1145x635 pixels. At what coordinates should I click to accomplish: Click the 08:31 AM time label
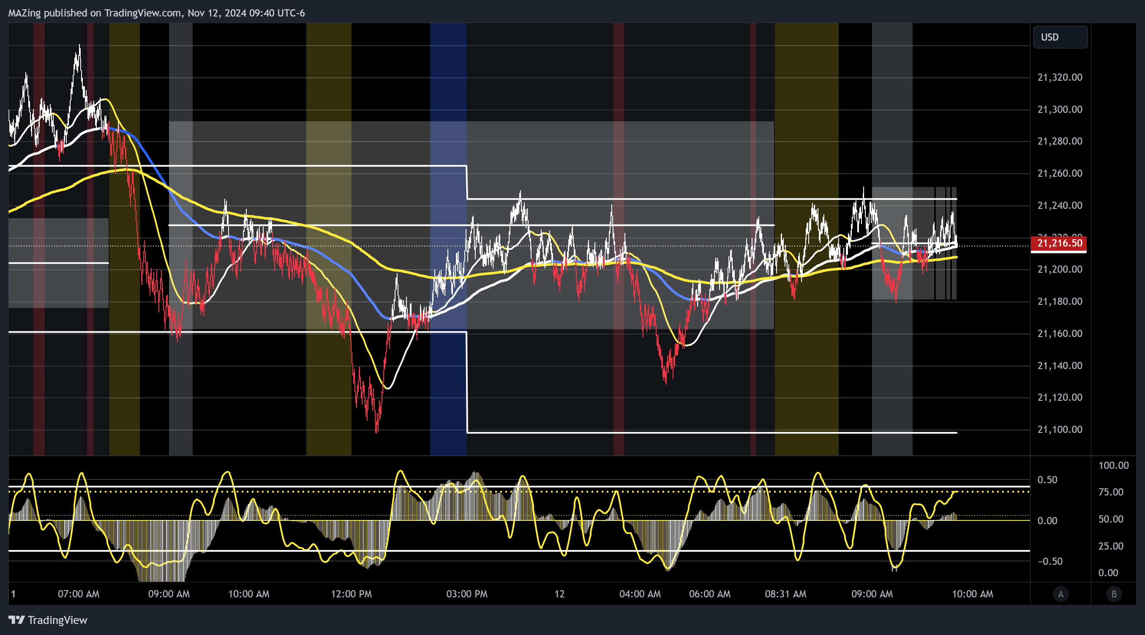[x=785, y=594]
